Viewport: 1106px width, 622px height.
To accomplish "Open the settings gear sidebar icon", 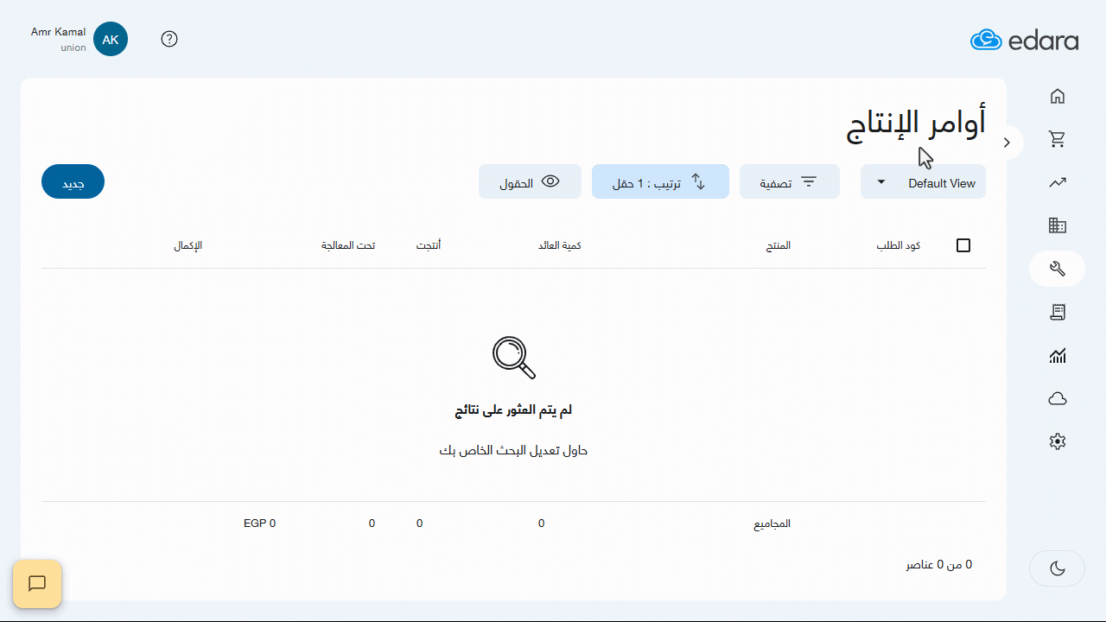I will (1057, 441).
